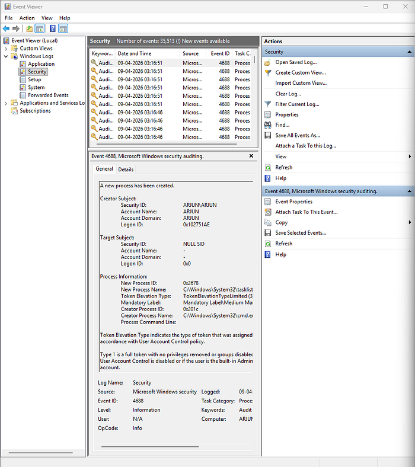The height and width of the screenshot is (467, 415).
Task: Click the Attach Task To This Event icon
Action: [x=267, y=212]
